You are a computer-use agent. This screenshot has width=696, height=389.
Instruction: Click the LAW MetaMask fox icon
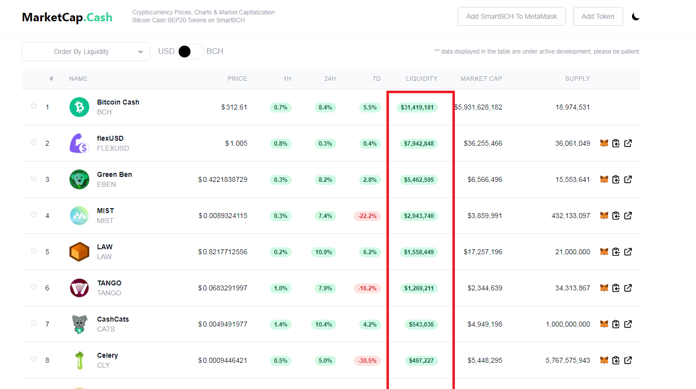[604, 252]
